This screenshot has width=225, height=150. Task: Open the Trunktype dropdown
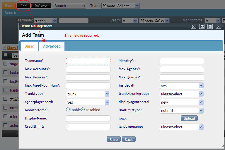[107, 94]
